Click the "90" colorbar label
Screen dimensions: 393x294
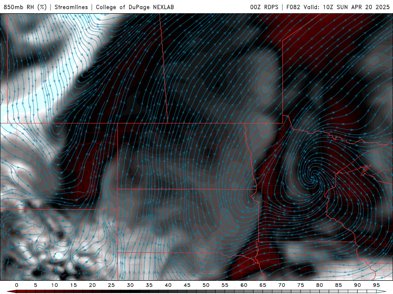357,285
